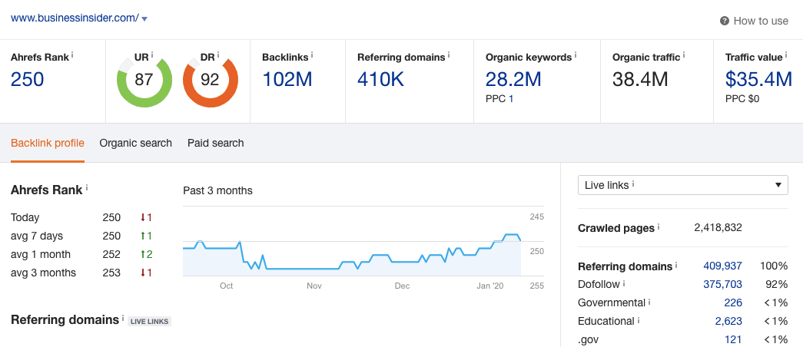Image resolution: width=803 pixels, height=347 pixels.
Task: Click info icon beside Ahrefs Rank section heading
Action: click(87, 188)
